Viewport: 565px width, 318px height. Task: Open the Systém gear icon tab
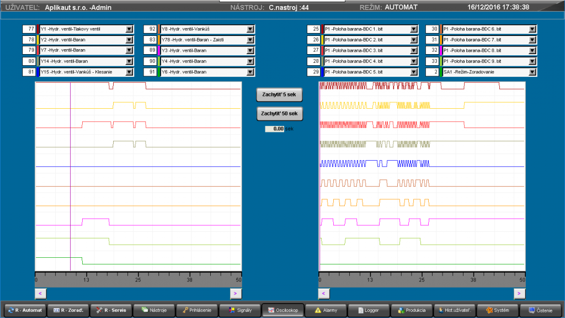click(489, 310)
